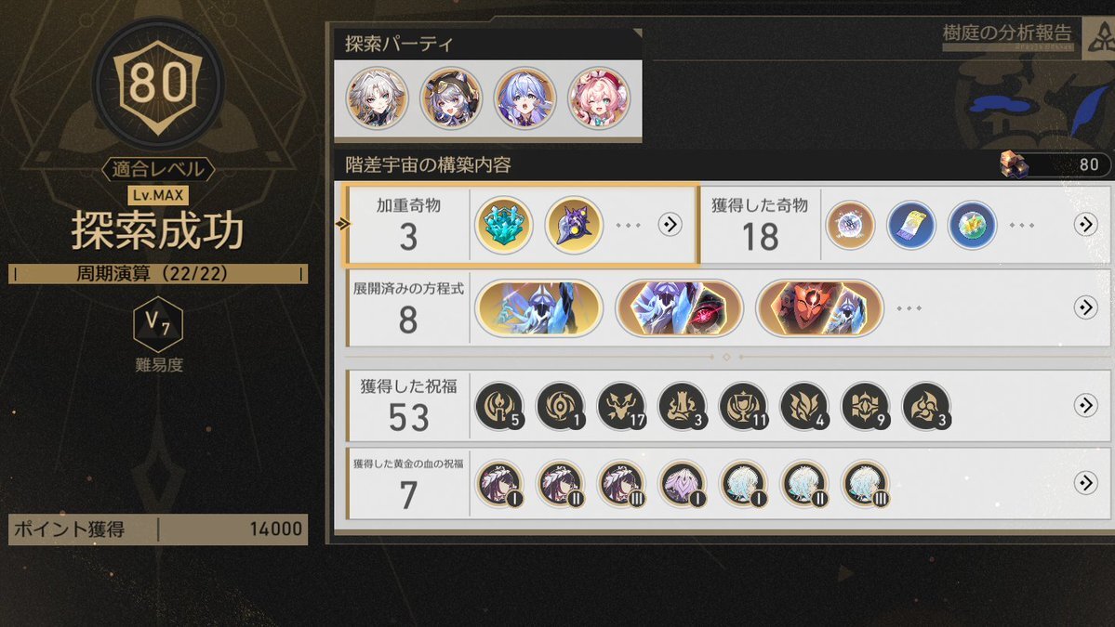Click the blessing path icon with count 9
Viewport: 1115px width, 627px height.
866,407
